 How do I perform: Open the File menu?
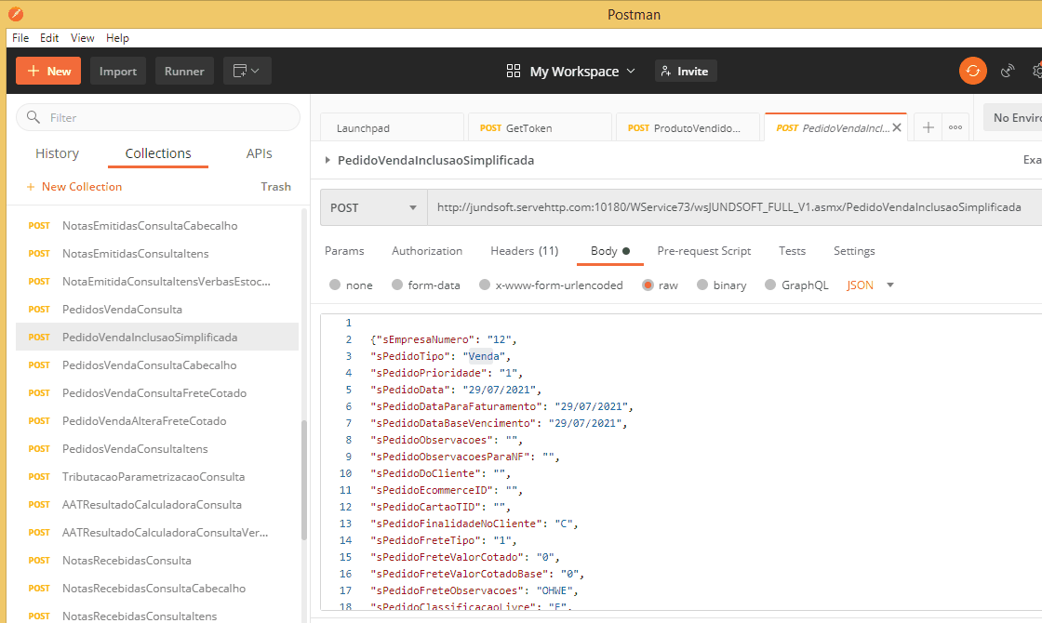pos(20,38)
